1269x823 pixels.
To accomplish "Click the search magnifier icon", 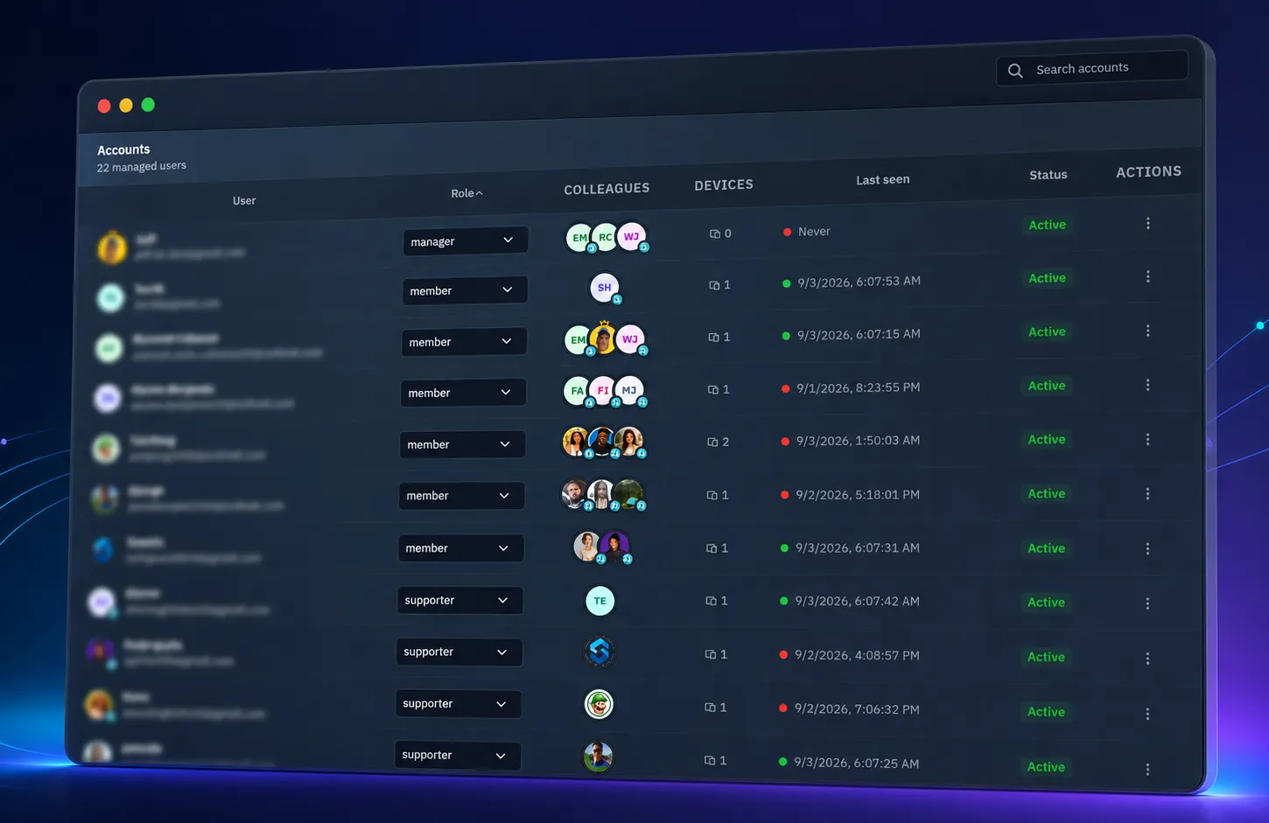I will click(x=1015, y=71).
